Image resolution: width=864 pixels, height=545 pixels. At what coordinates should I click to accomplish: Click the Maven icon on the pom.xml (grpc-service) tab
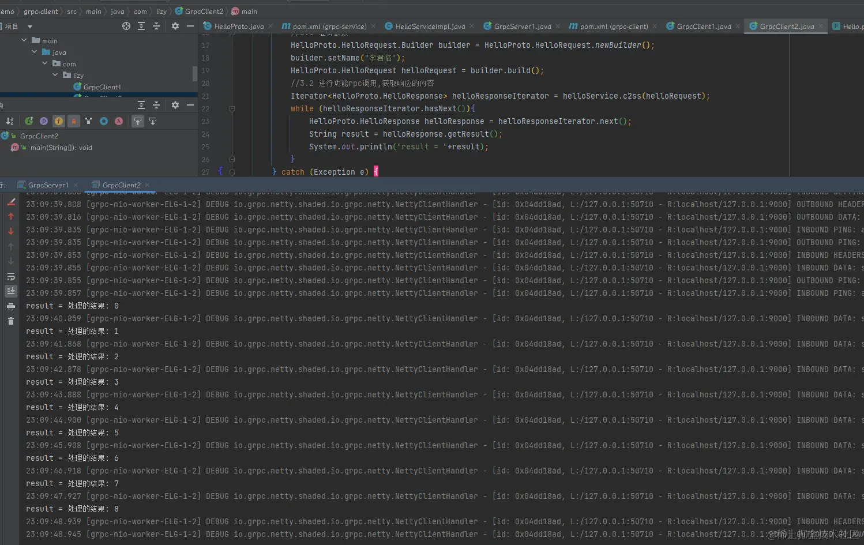pyautogui.click(x=286, y=26)
